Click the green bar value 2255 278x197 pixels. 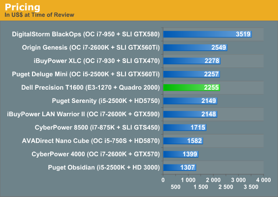(211, 88)
